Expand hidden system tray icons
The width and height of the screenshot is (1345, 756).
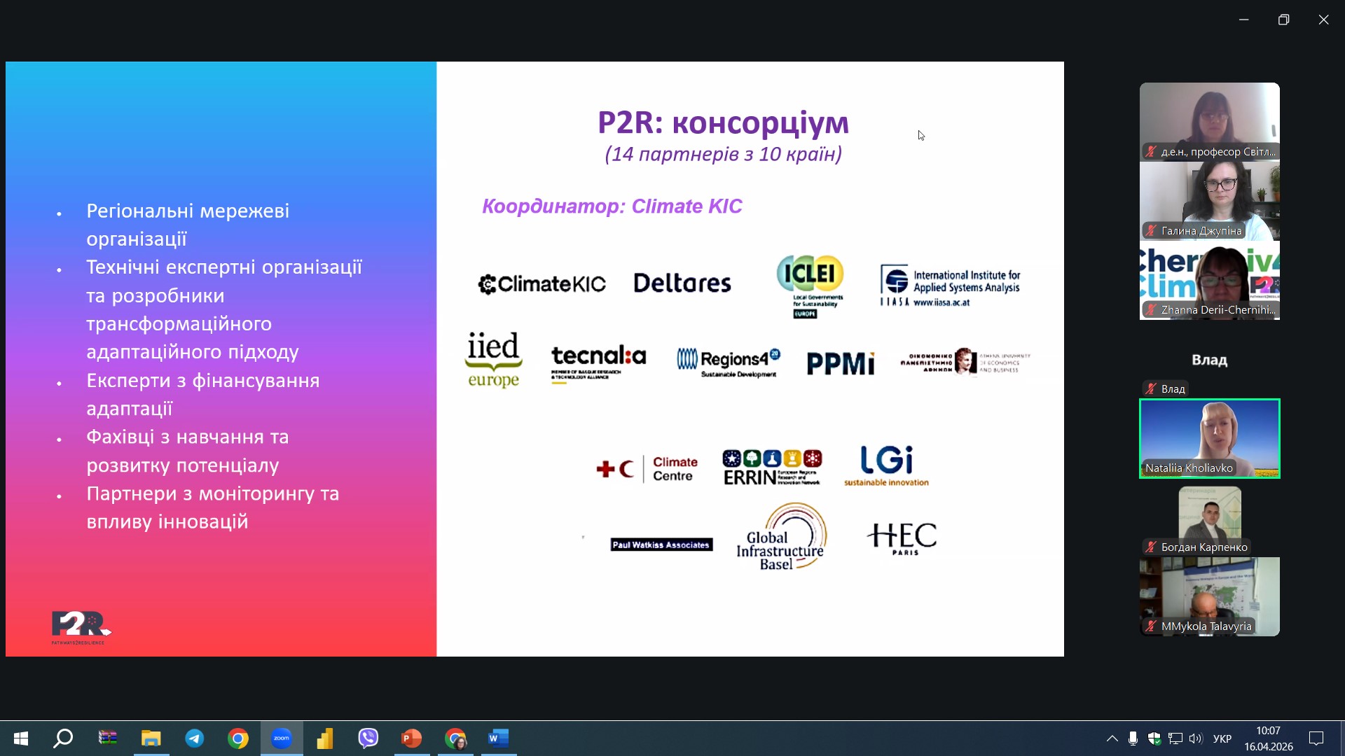tap(1112, 738)
